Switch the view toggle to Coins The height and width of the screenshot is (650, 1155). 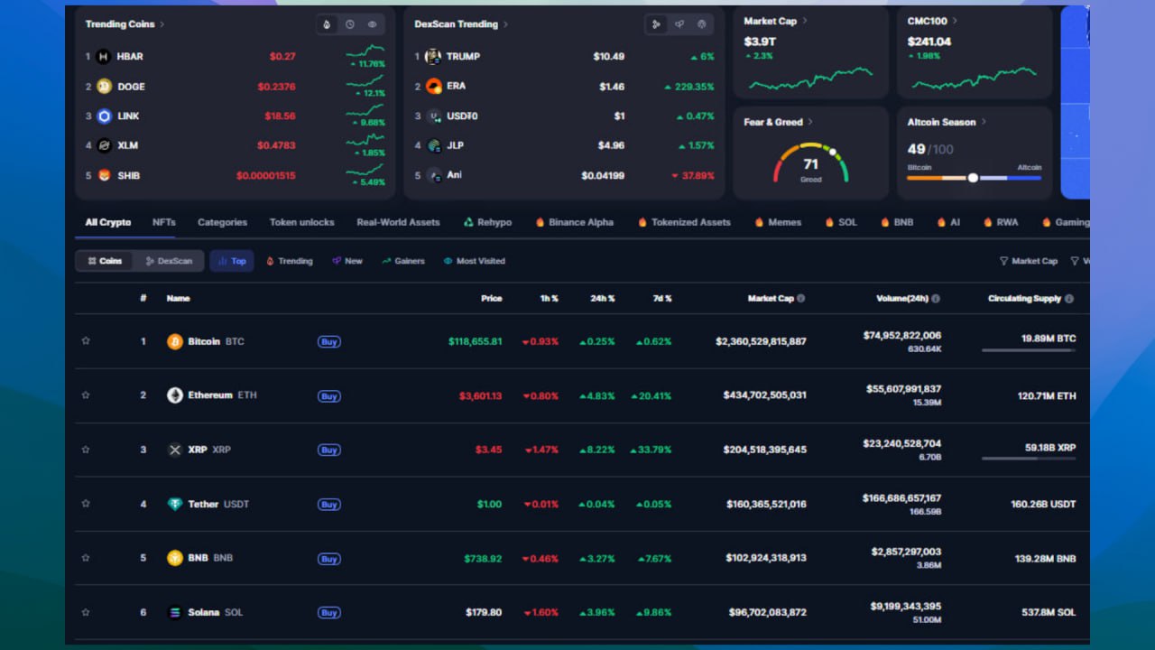(x=105, y=261)
